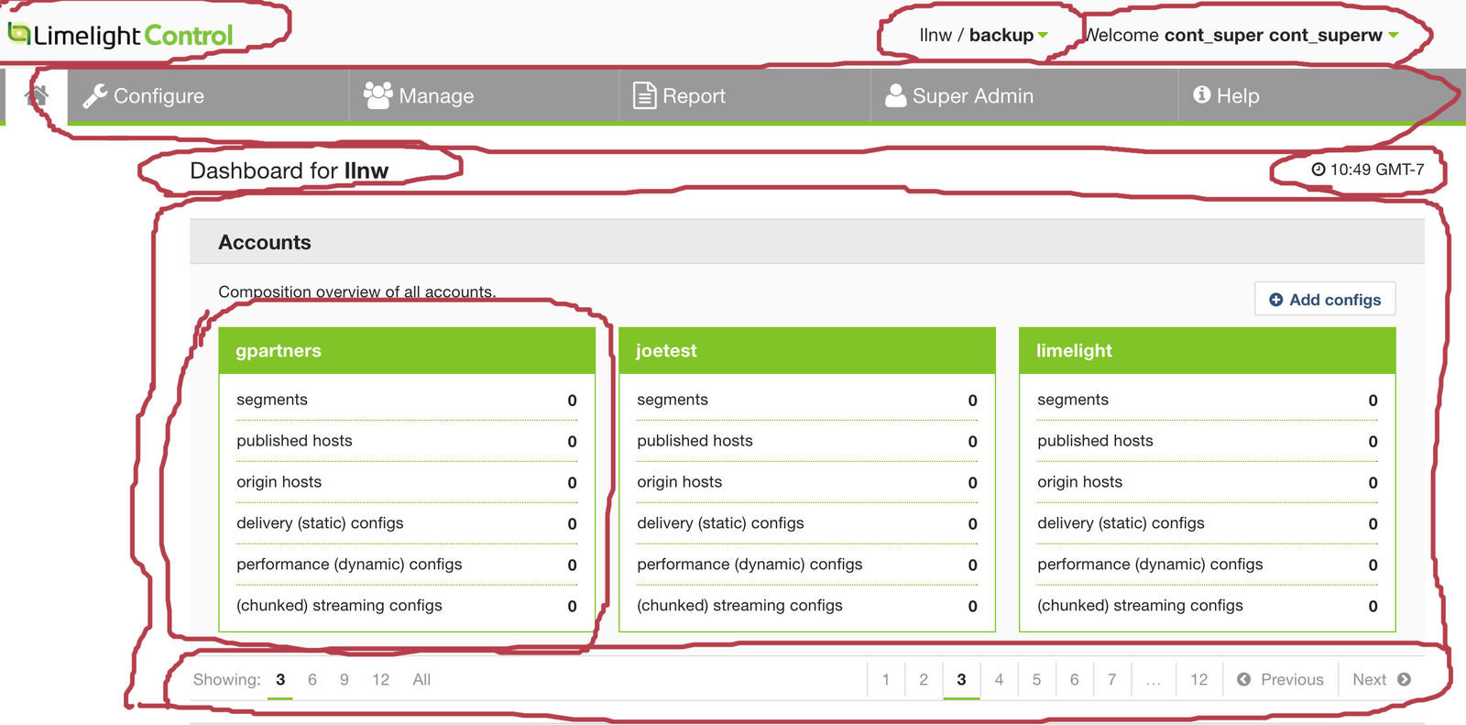Viewport: 1466px width, 725px height.
Task: Go to page 1
Action: tap(886, 679)
